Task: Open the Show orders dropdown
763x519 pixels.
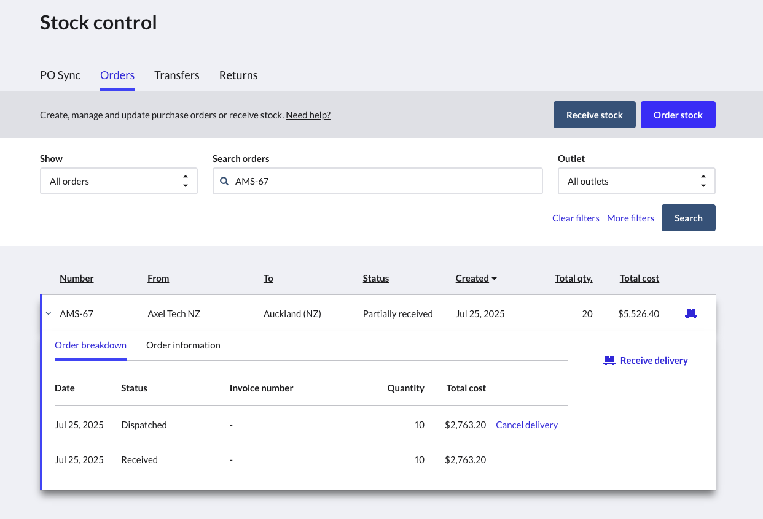Action: click(x=119, y=182)
